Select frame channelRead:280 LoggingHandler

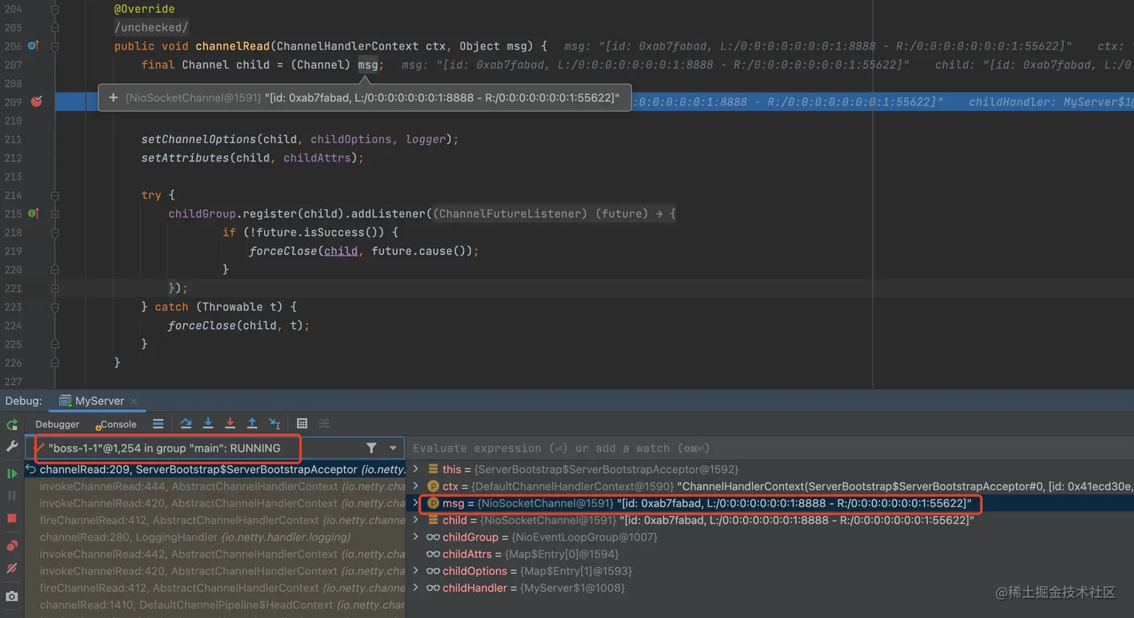click(215, 537)
